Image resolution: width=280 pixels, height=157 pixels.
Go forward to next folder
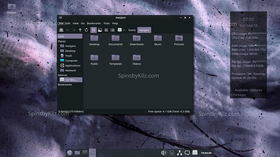pos(74,30)
